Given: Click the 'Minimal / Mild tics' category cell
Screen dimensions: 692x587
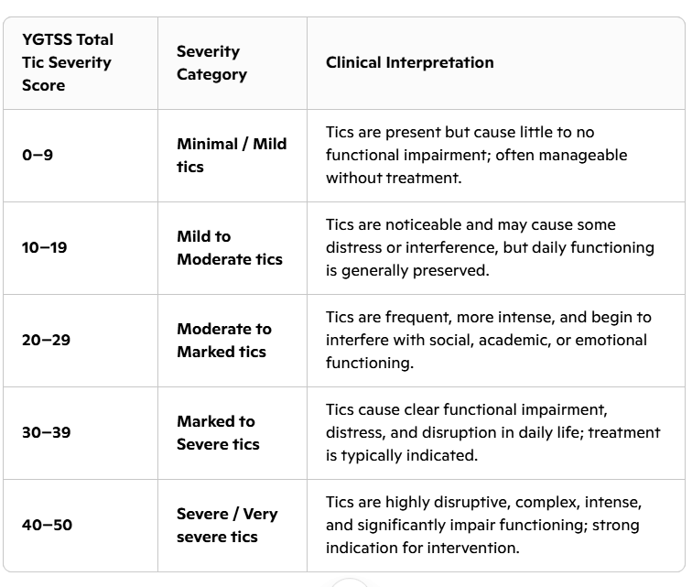Looking at the screenshot, I should (x=231, y=156).
